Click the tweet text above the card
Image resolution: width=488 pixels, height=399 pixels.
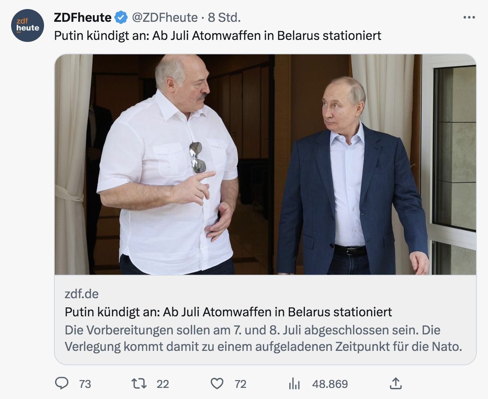tap(218, 36)
